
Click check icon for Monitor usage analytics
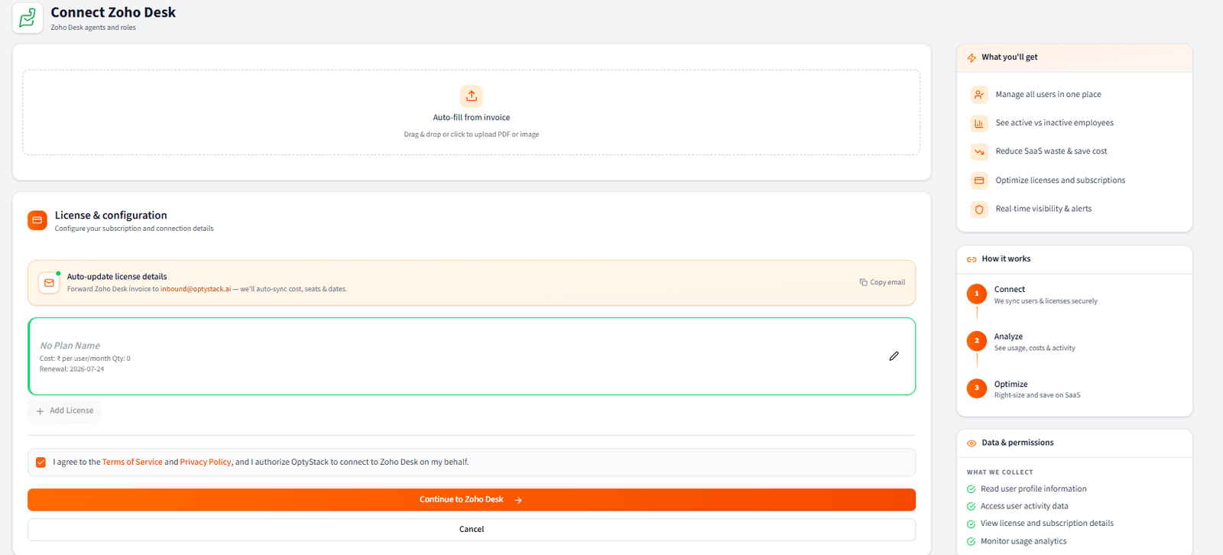pos(971,541)
